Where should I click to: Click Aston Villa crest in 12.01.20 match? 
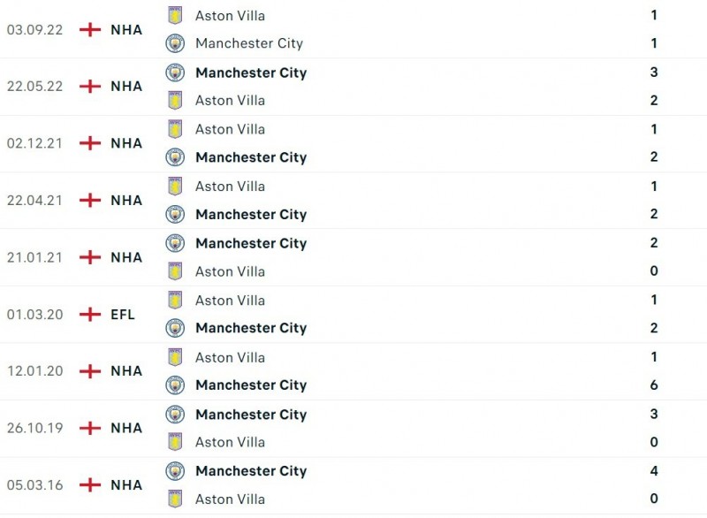175,357
